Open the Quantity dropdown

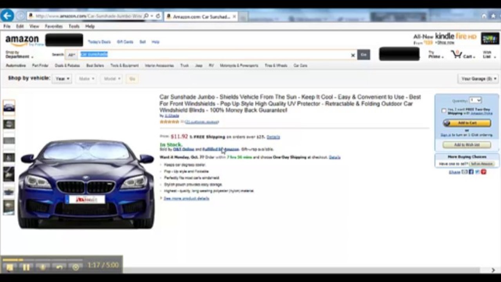pyautogui.click(x=476, y=100)
